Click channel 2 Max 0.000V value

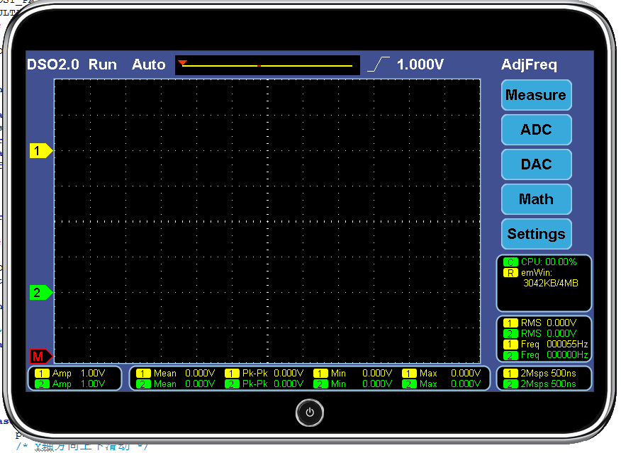pos(450,384)
